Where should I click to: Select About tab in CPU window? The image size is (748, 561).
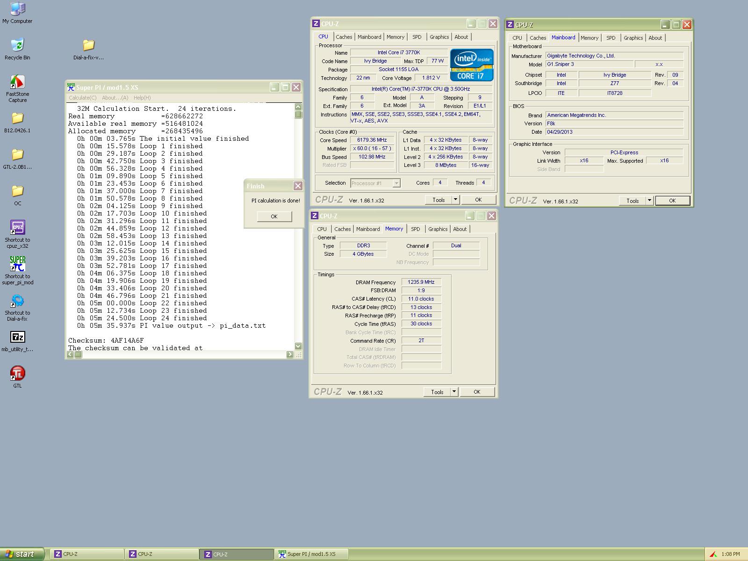coord(461,37)
